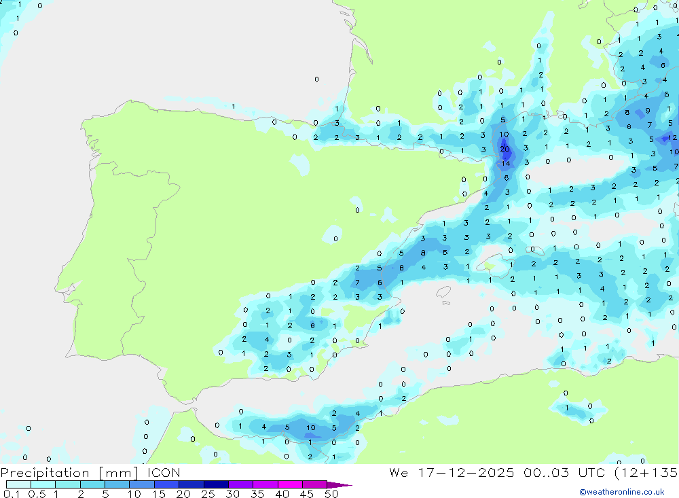Select the 5–10 mm legend color
The image size is (679, 498).
[x=117, y=484]
